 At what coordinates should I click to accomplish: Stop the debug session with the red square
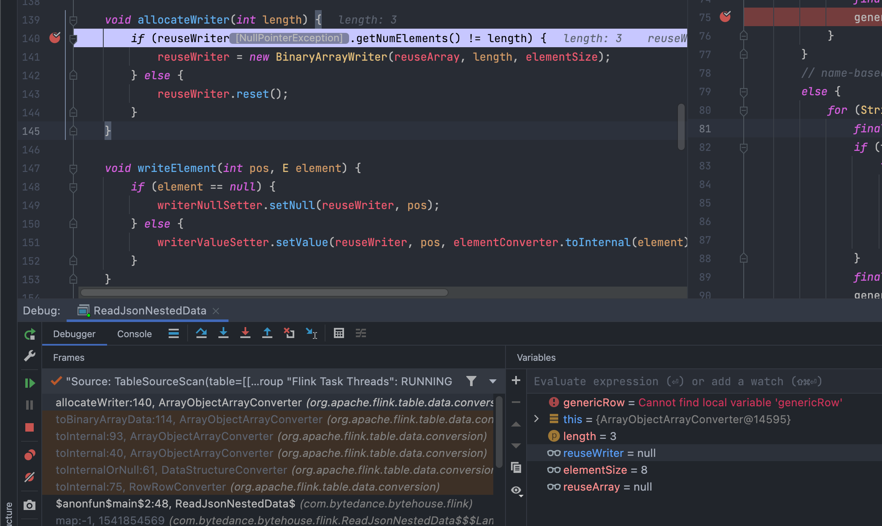pyautogui.click(x=30, y=427)
